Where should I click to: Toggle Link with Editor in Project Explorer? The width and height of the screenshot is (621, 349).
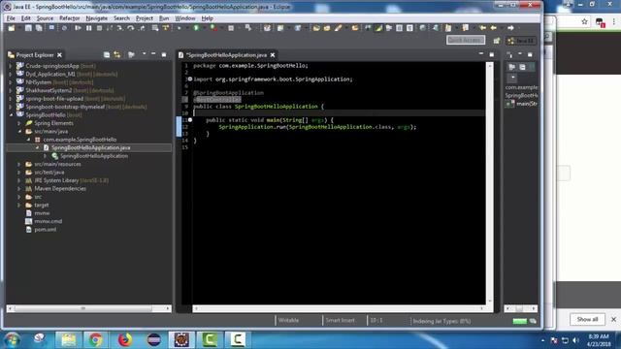pos(117,54)
